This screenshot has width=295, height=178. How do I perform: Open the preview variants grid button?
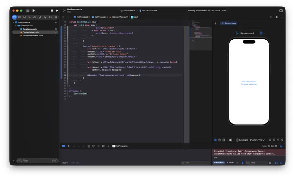coord(224,140)
